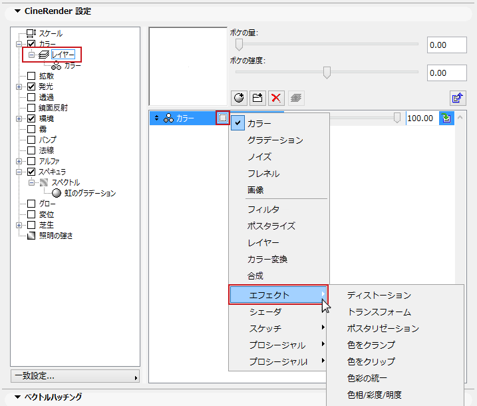
Task: Enable the グロー checkbox
Action: pyautogui.click(x=31, y=204)
